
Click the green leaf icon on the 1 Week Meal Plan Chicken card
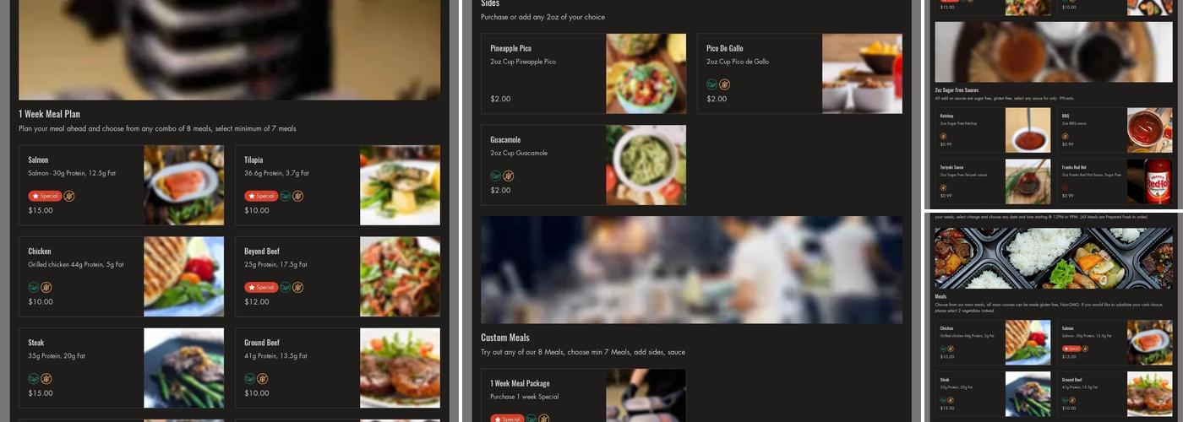click(34, 287)
